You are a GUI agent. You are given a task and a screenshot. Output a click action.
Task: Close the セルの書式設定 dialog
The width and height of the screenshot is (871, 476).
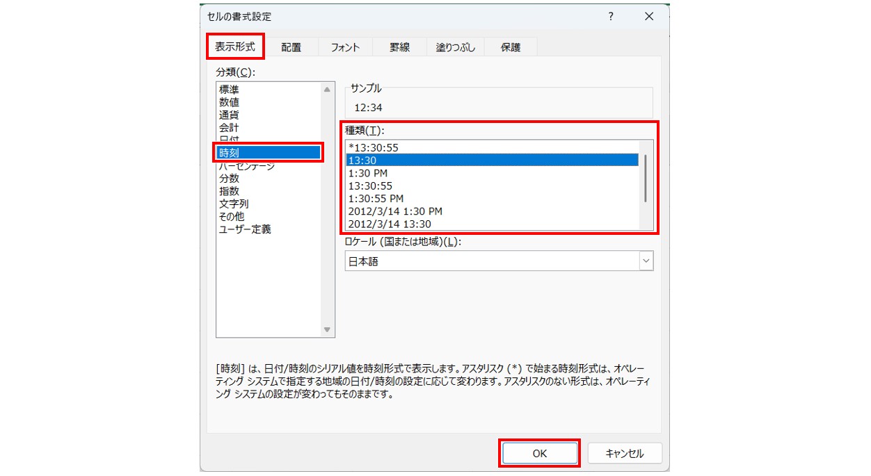648,17
